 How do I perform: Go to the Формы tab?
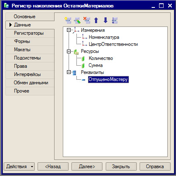(30, 41)
